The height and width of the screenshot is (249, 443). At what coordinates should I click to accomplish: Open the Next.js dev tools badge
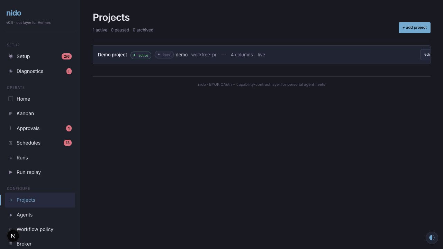coord(13,236)
